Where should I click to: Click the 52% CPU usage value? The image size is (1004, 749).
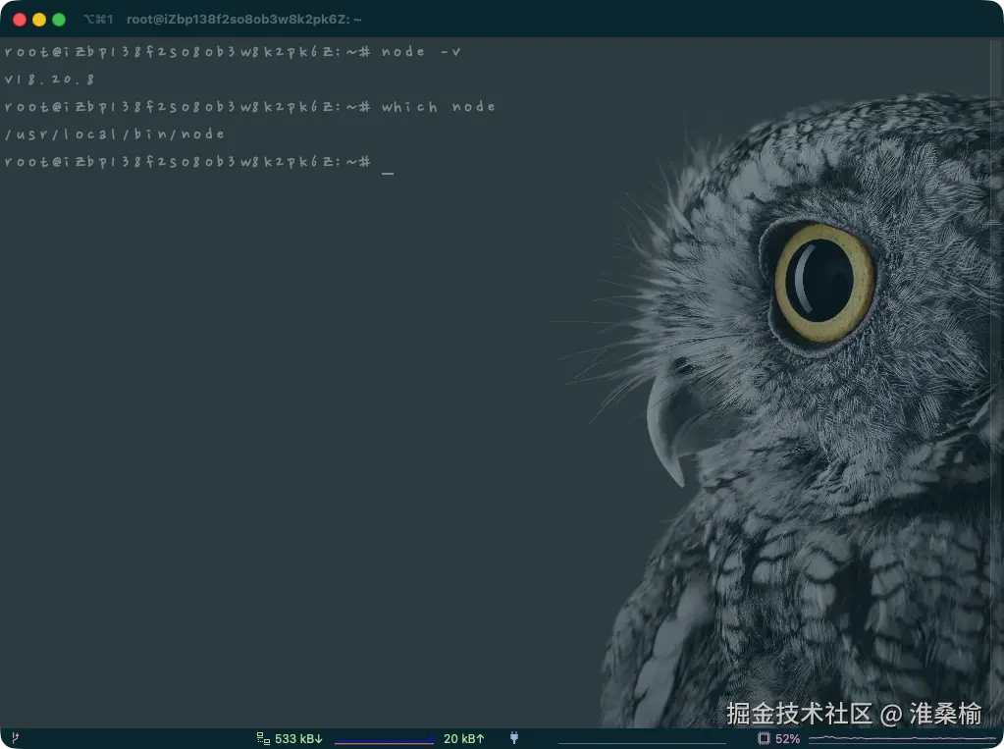pos(787,739)
